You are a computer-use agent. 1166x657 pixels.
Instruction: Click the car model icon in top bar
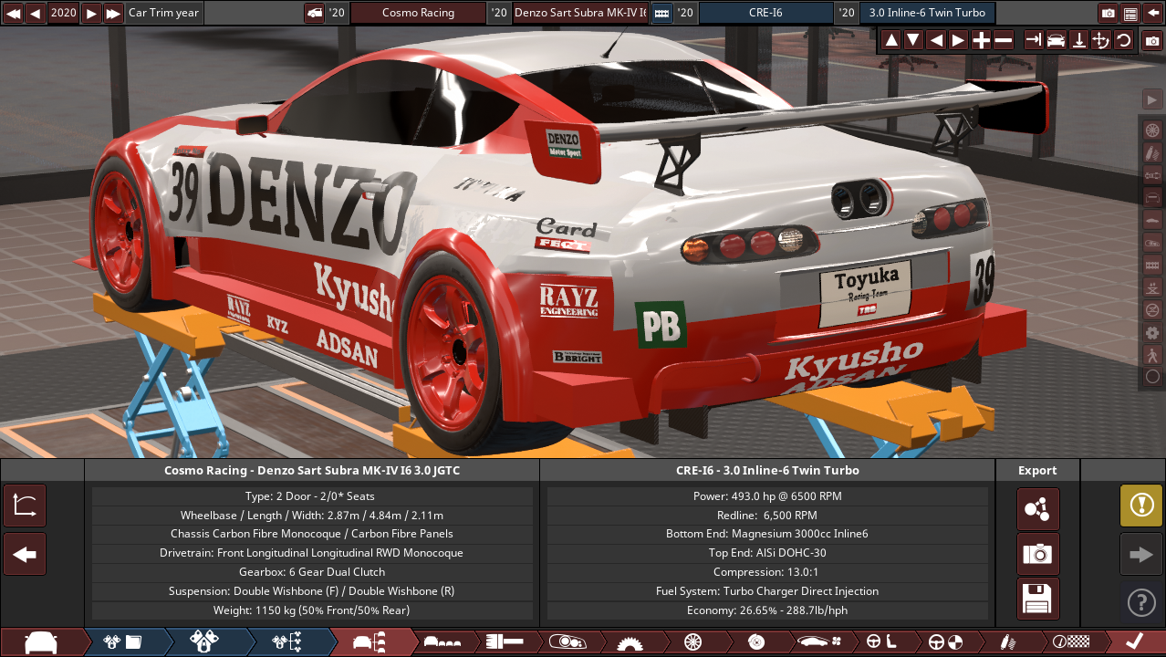coord(314,13)
